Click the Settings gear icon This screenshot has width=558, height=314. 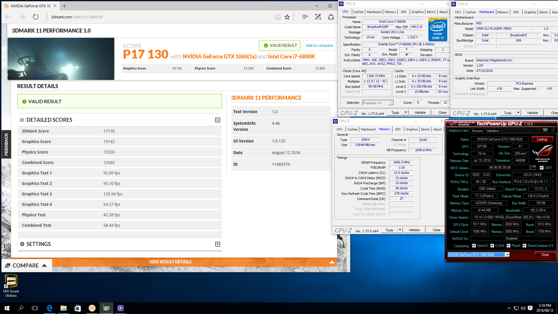click(22, 244)
